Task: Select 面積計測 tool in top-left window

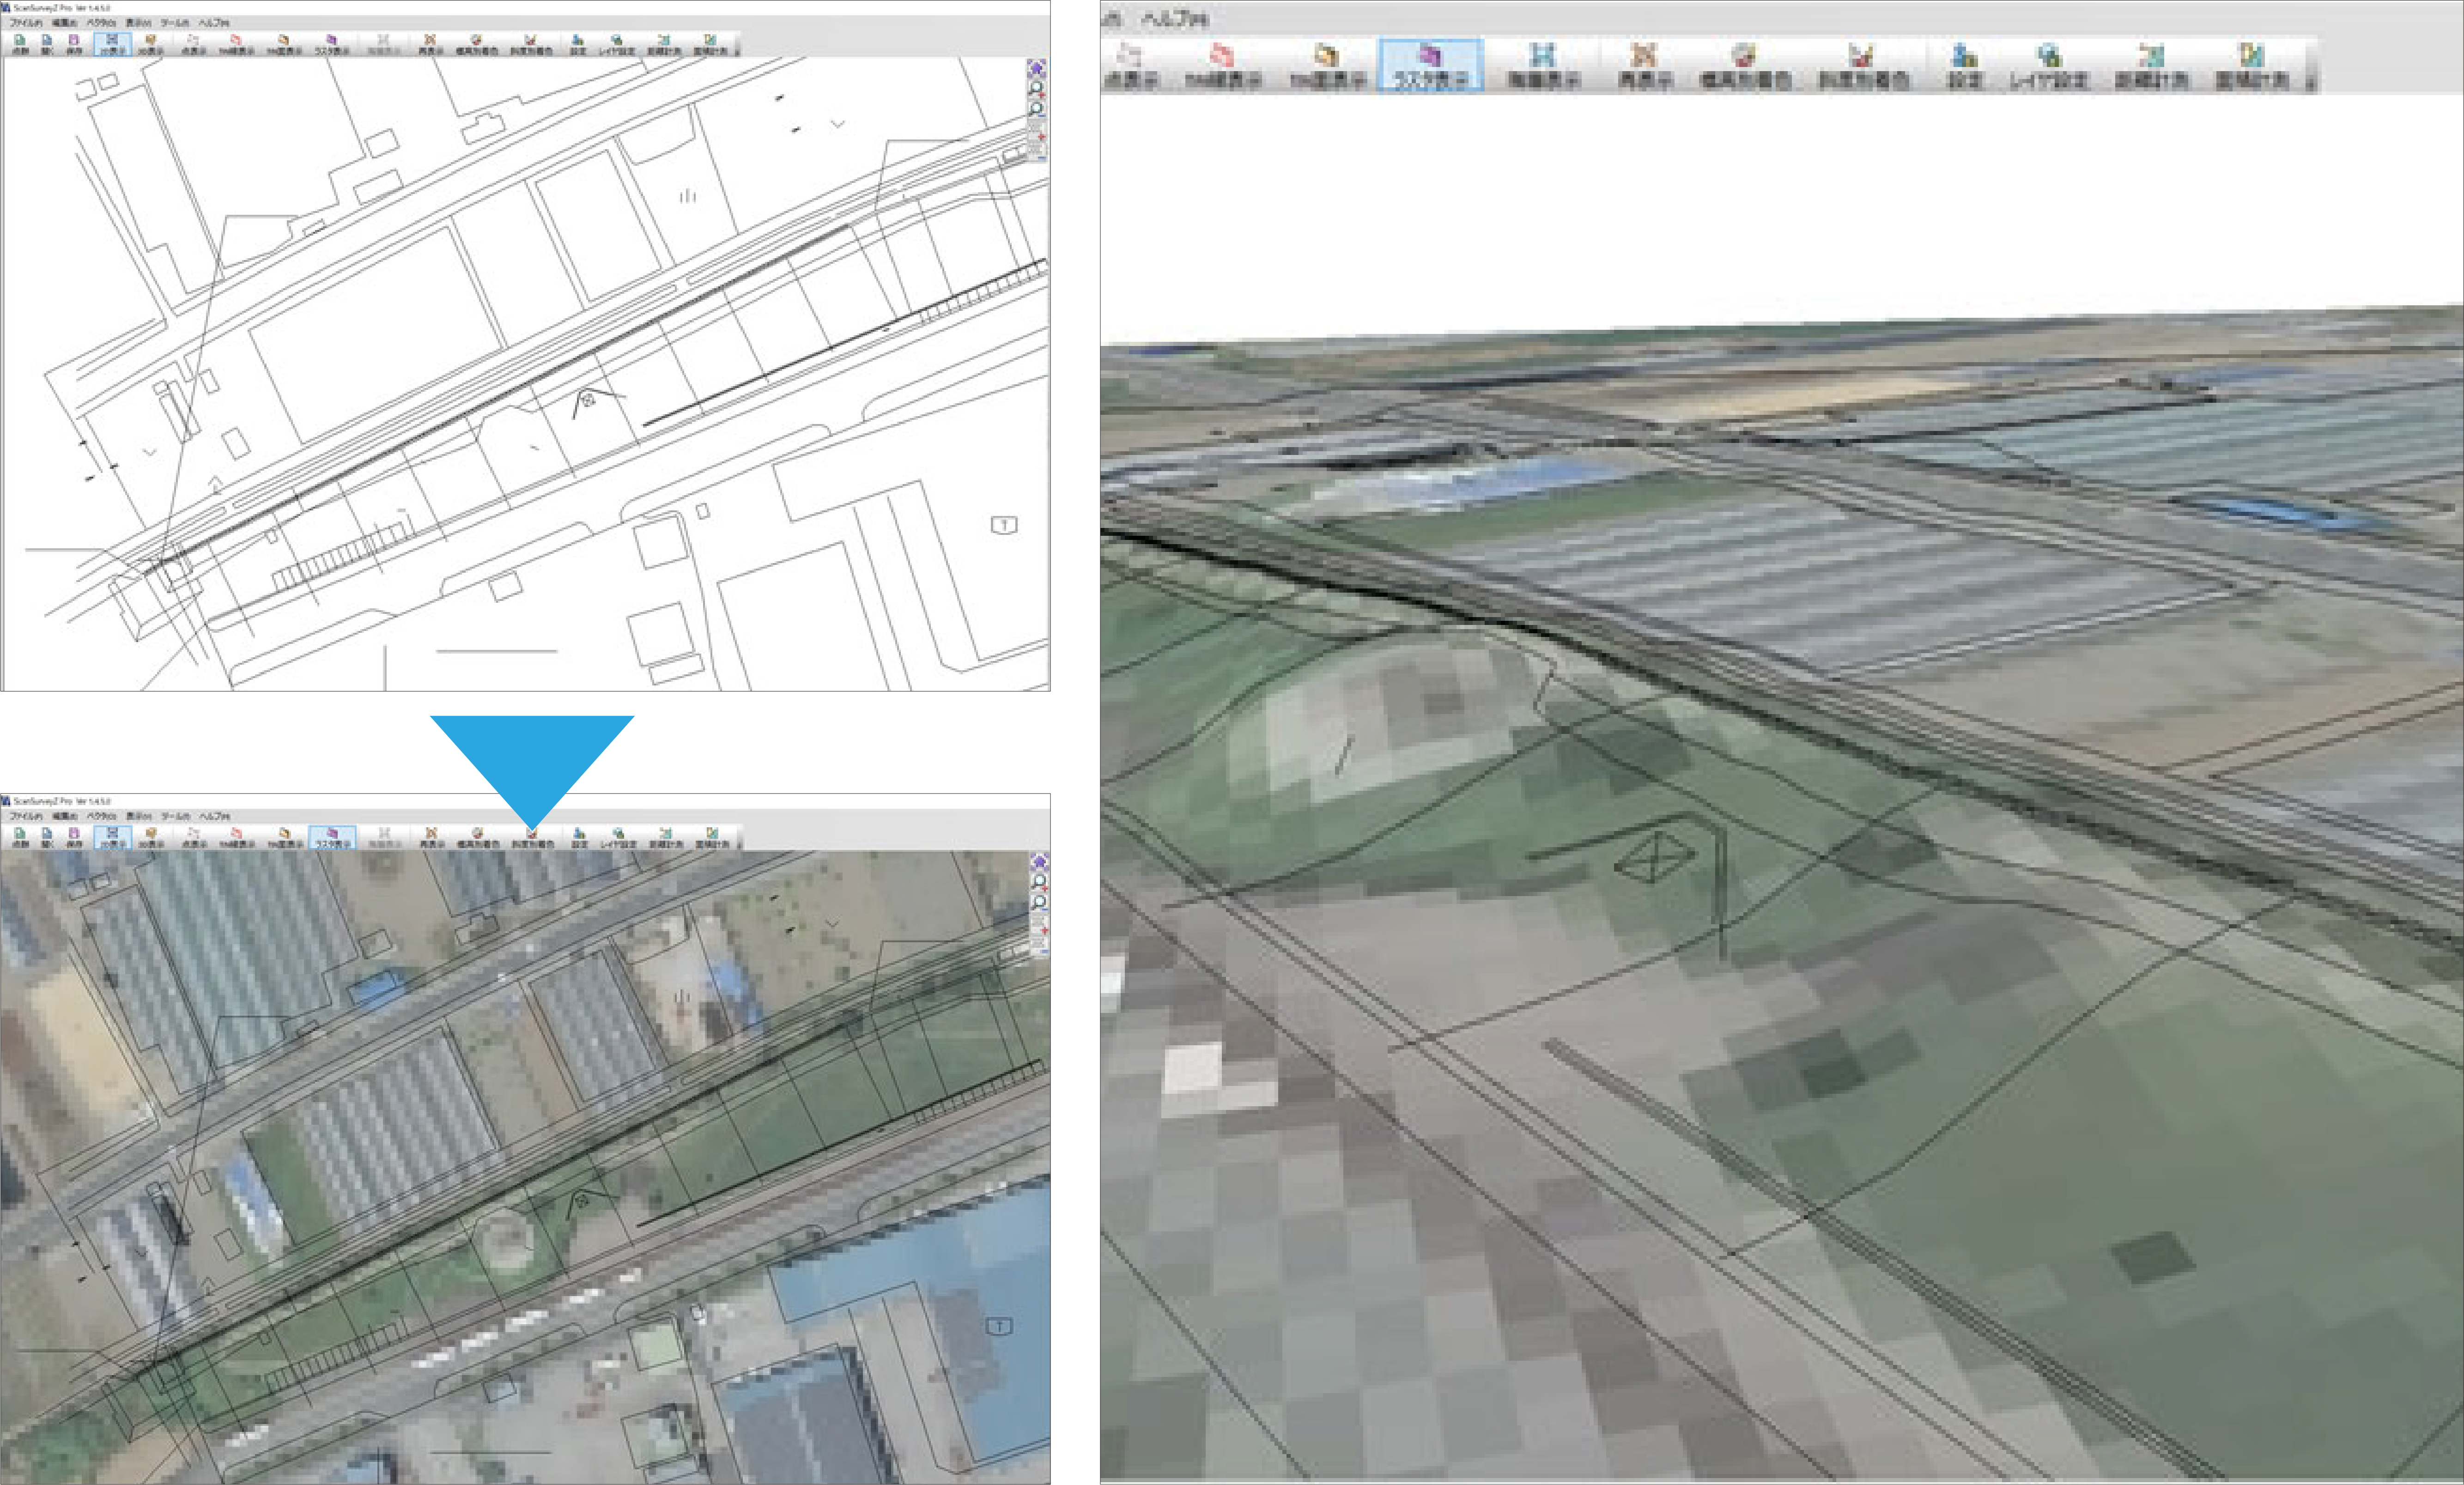Action: 710,44
